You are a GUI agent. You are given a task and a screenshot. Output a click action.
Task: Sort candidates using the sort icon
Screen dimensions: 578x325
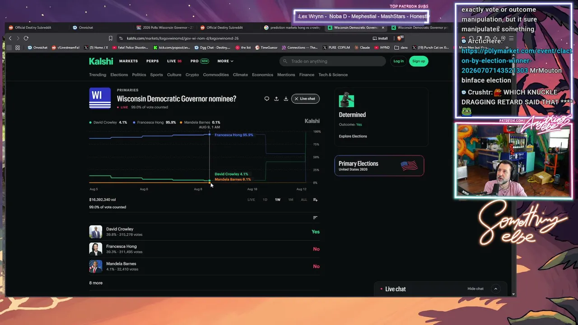click(x=315, y=218)
